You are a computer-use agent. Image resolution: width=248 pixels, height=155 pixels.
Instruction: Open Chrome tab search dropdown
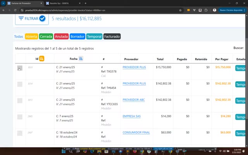click(x=3, y=3)
